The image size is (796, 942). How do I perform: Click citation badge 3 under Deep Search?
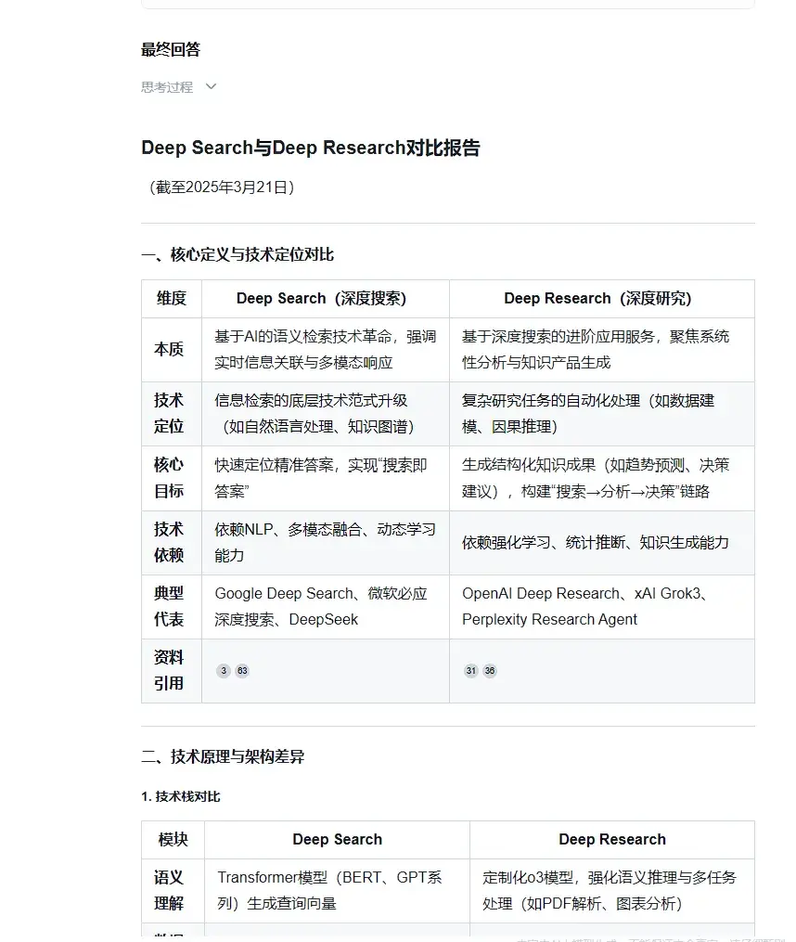(224, 669)
